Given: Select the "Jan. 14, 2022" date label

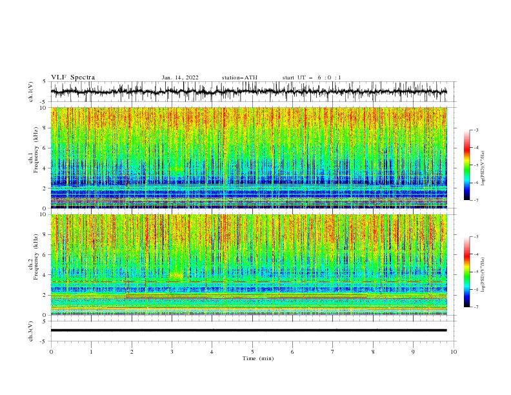Looking at the screenshot, I should (180, 77).
